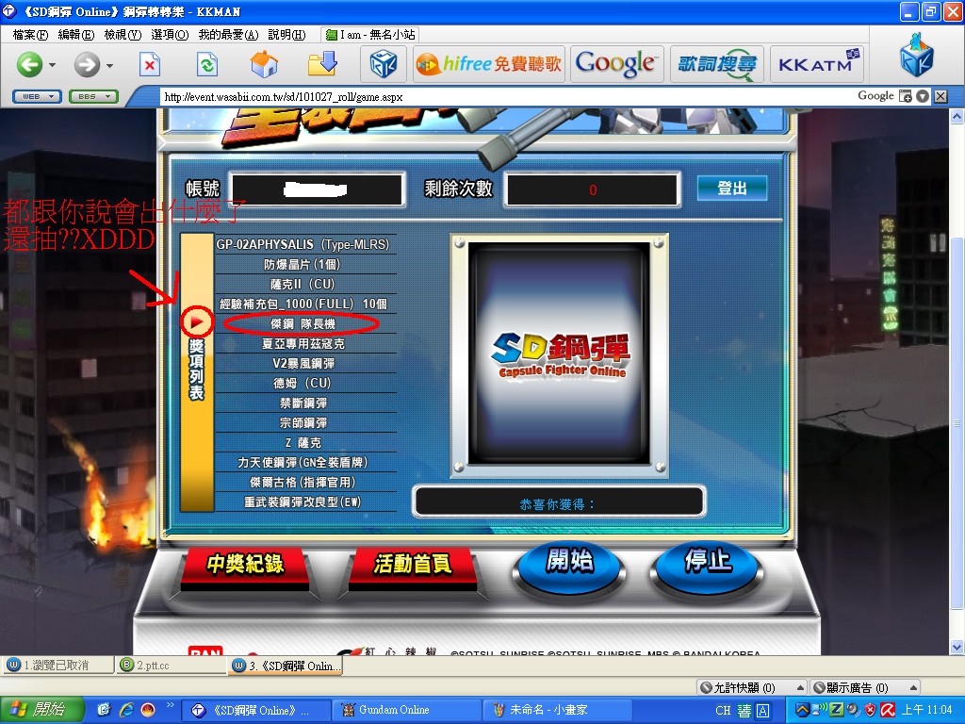Viewport: 965px width, 724px height.
Task: Toggle 顯示廣告 ad display
Action: pos(851,687)
